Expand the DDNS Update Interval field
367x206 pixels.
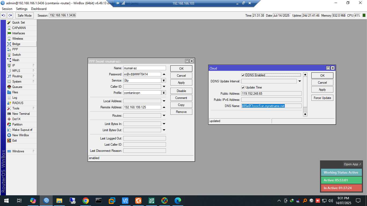(300, 81)
